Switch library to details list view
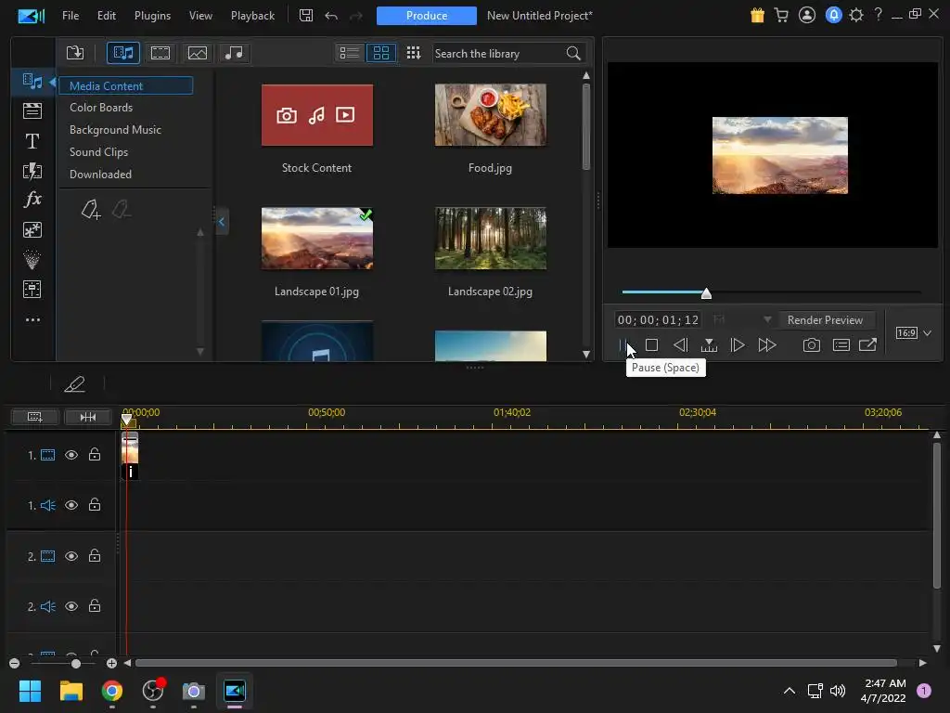Viewport: 950px width, 713px height. coord(349,53)
